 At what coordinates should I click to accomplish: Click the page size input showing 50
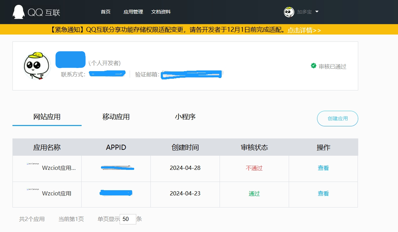pos(127,219)
